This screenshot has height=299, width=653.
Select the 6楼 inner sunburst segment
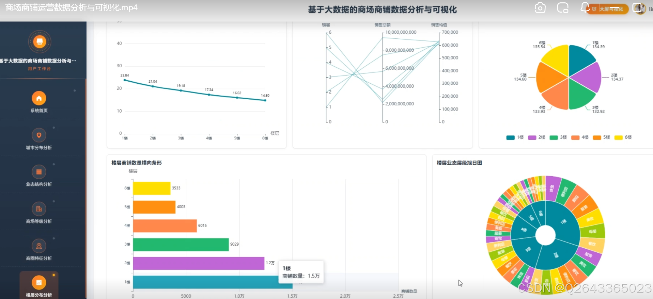tap(541, 213)
